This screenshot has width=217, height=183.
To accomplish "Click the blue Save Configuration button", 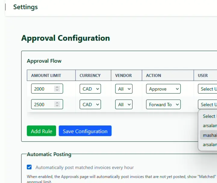I will click(x=85, y=131).
